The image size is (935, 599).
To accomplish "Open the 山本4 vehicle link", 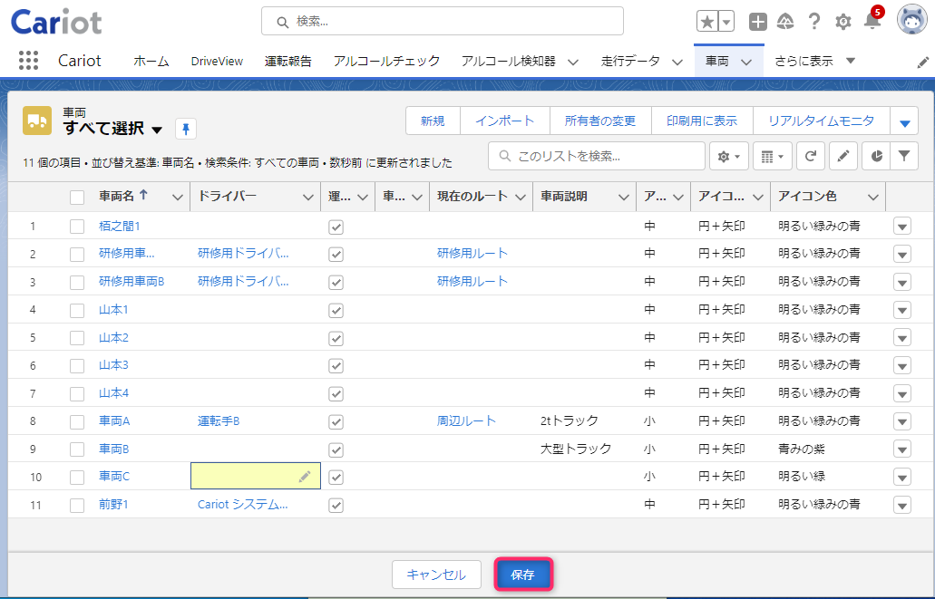I will click(113, 392).
